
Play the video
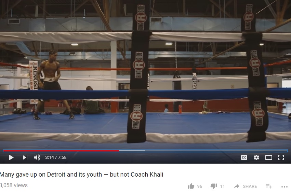point(11,157)
